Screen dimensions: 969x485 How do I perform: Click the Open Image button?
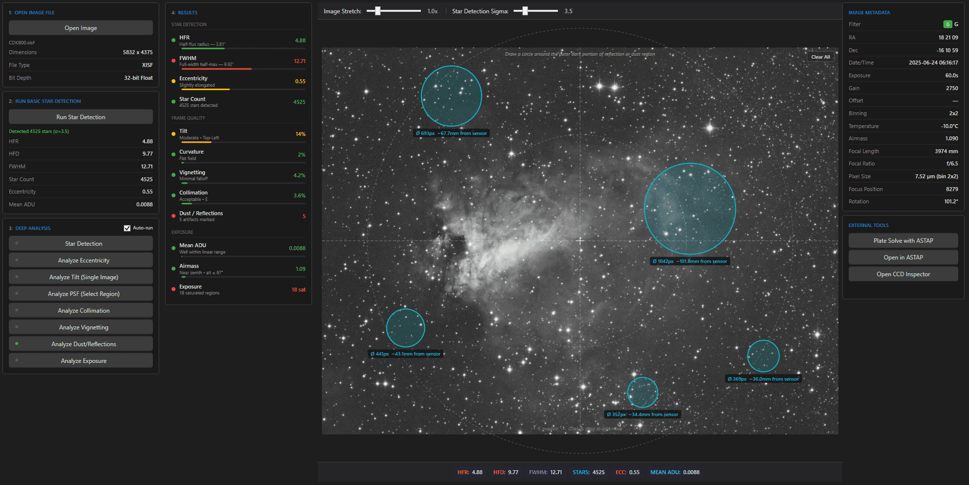[x=81, y=28]
